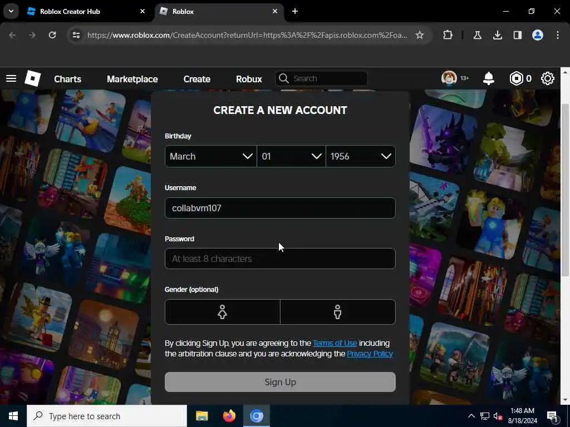This screenshot has width=570, height=427.
Task: Open the Marketplace page
Action: pyautogui.click(x=132, y=79)
